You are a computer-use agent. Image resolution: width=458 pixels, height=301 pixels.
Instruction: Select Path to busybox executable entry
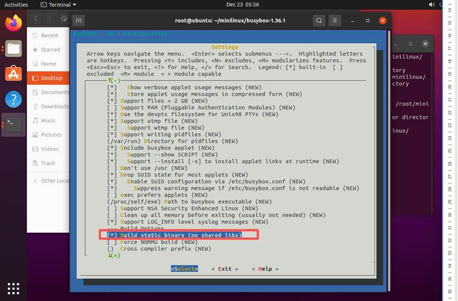pos(189,201)
